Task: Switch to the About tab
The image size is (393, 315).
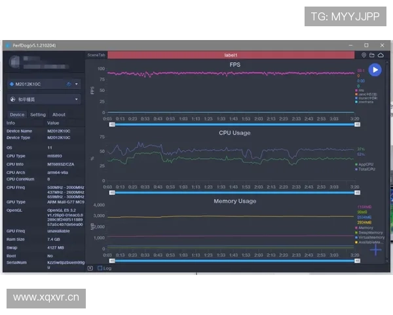Action: click(59, 114)
